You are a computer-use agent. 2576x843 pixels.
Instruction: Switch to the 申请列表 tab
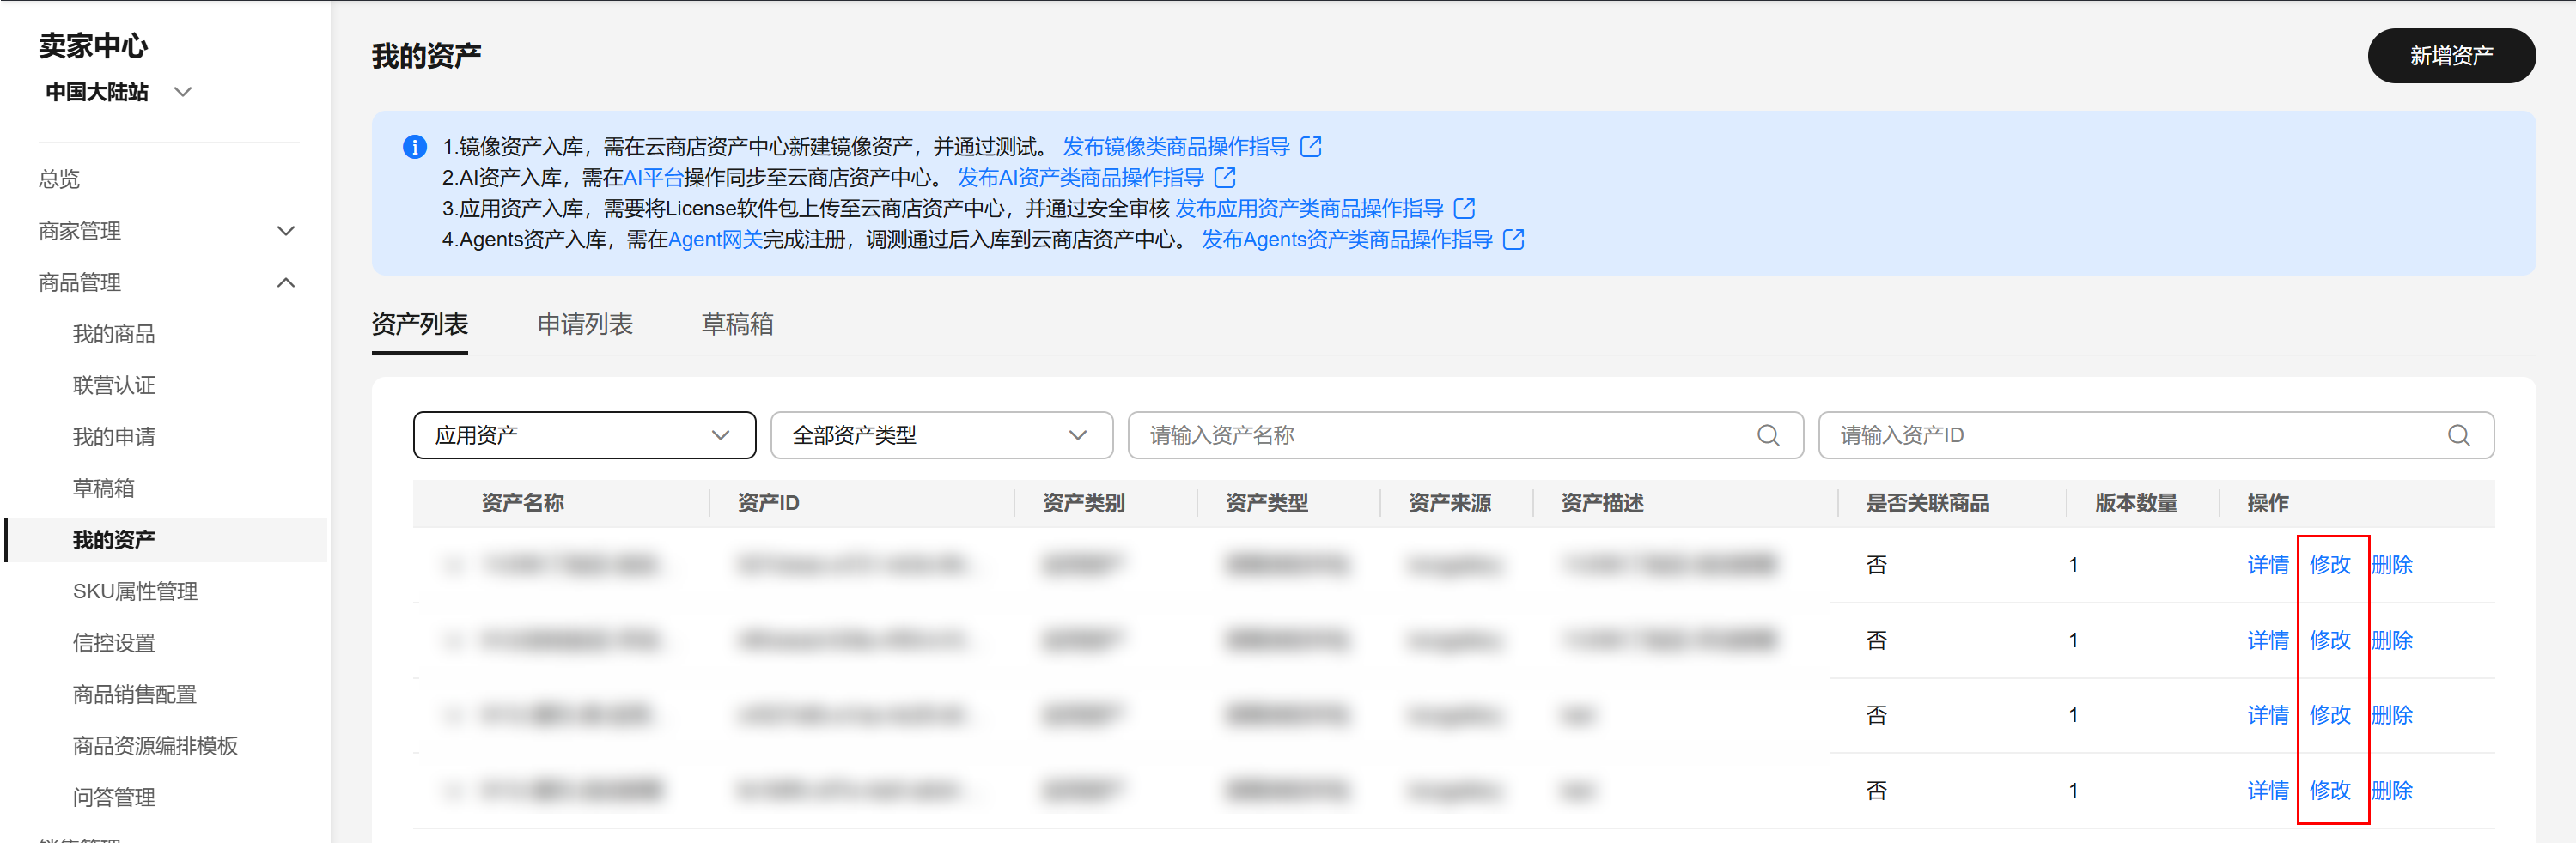pyautogui.click(x=584, y=324)
